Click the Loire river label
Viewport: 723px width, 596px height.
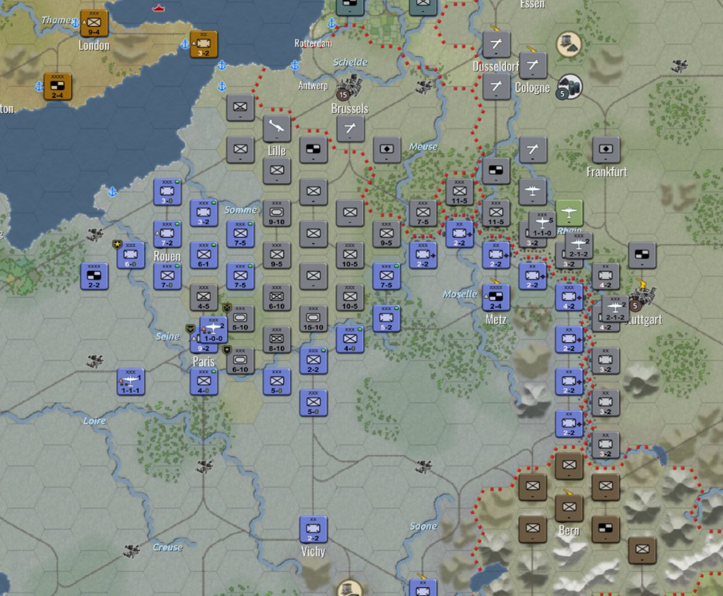click(x=95, y=420)
